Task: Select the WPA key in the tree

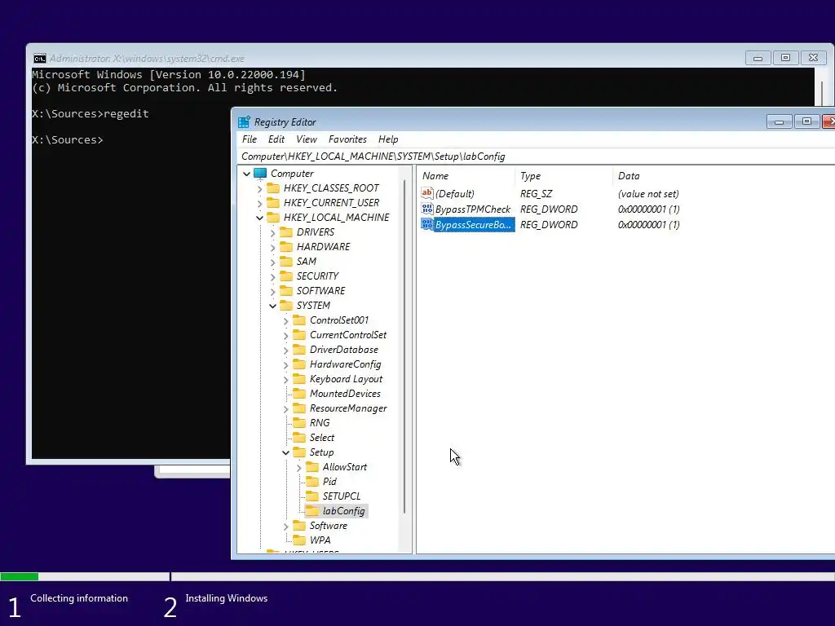Action: pos(320,540)
